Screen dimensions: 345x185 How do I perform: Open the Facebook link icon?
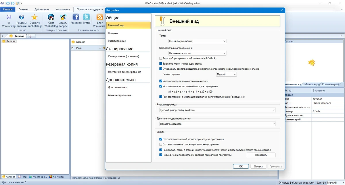[76, 17]
